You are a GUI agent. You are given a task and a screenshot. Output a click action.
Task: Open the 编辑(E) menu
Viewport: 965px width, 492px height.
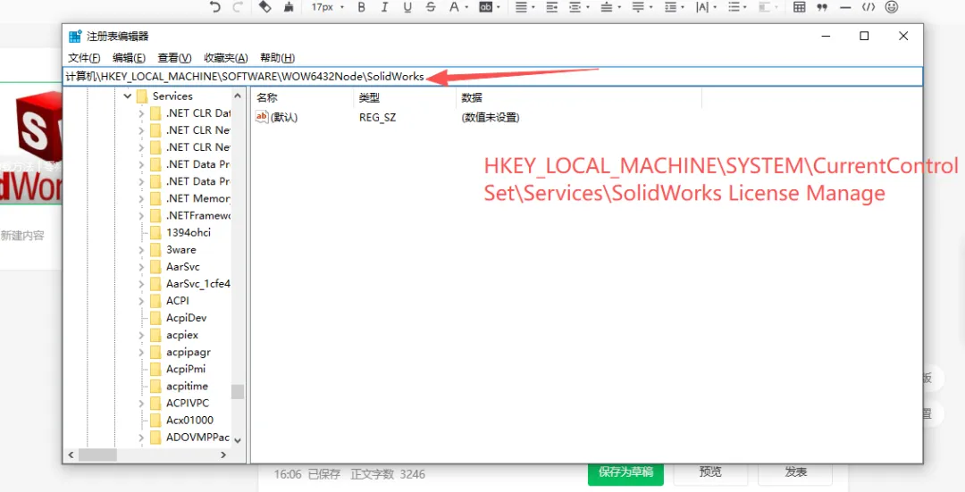(130, 58)
